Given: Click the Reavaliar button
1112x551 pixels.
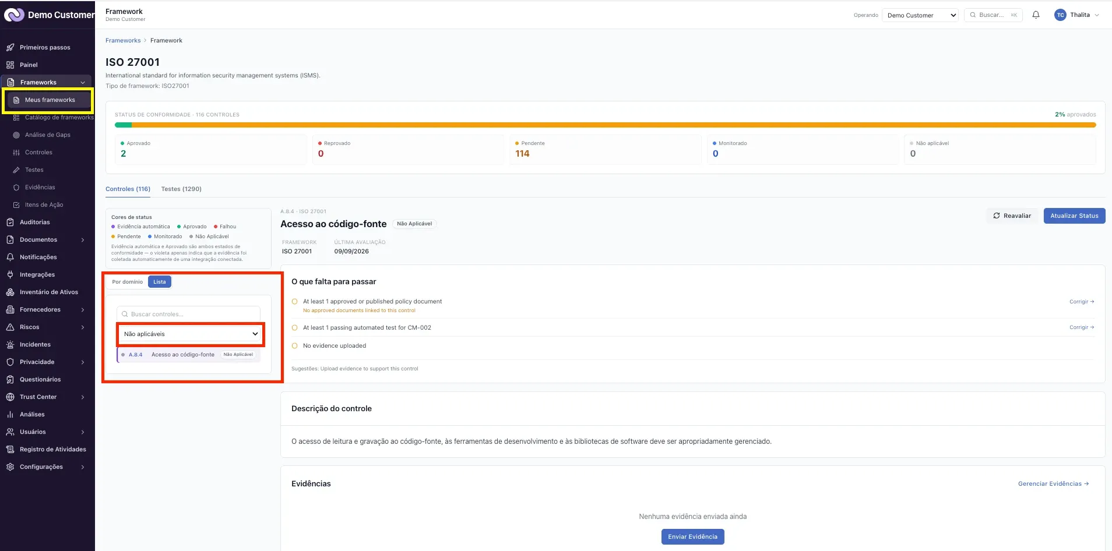Looking at the screenshot, I should coord(1012,216).
